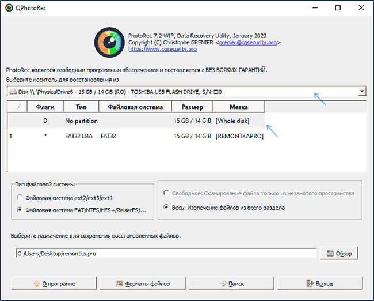Click the exit door icon on Выход
The width and height of the screenshot is (374, 301).
click(310, 284)
